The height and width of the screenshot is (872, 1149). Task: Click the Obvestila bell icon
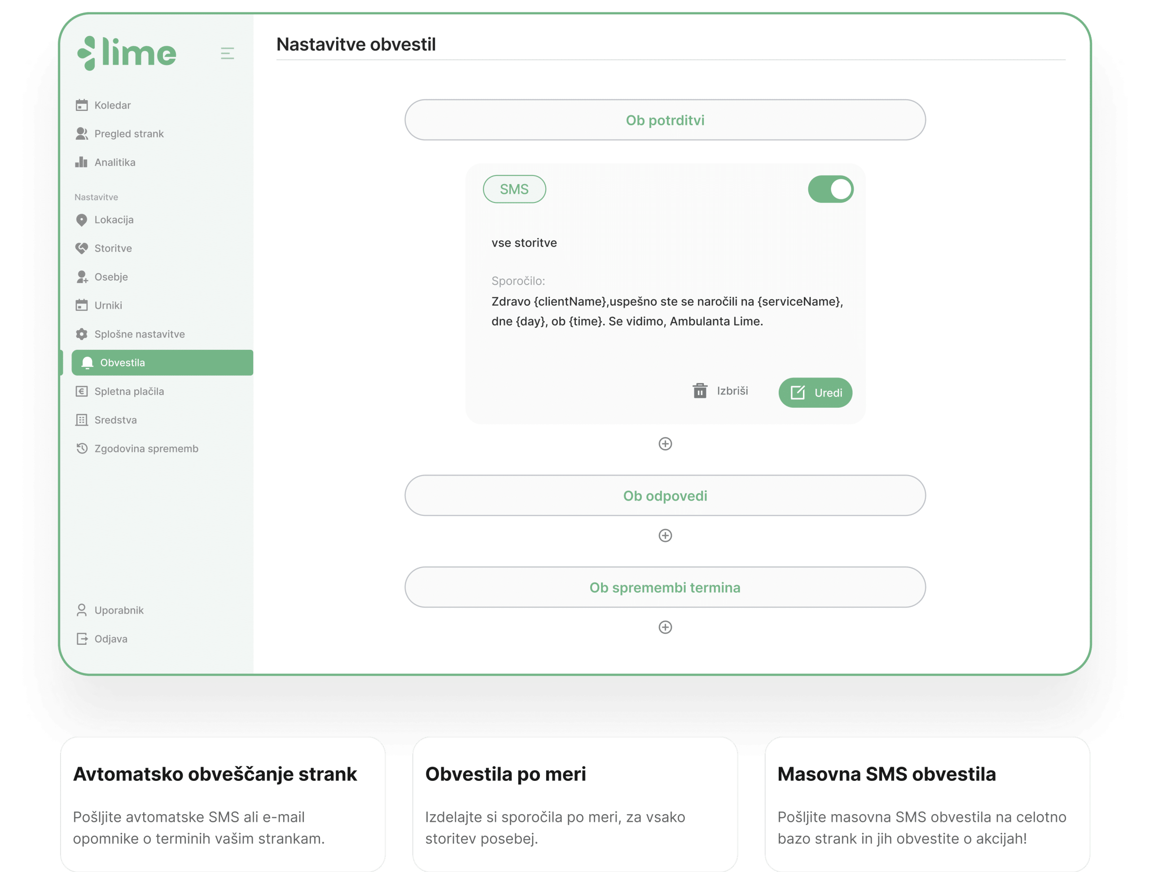pos(87,363)
